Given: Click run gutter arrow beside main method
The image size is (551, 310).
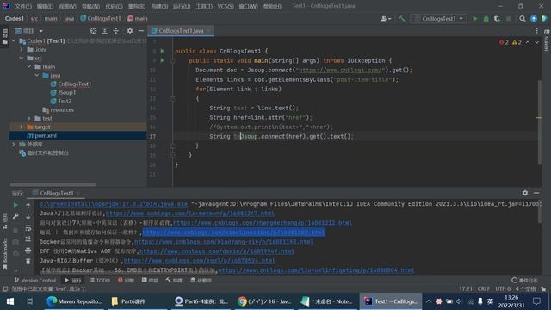Looking at the screenshot, I should point(163,60).
